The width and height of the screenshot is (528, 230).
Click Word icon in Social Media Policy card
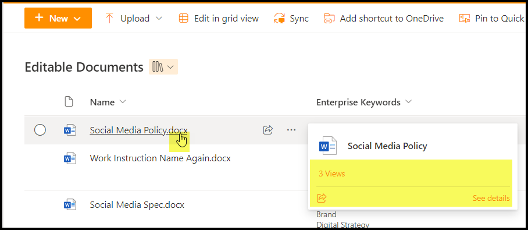[327, 146]
